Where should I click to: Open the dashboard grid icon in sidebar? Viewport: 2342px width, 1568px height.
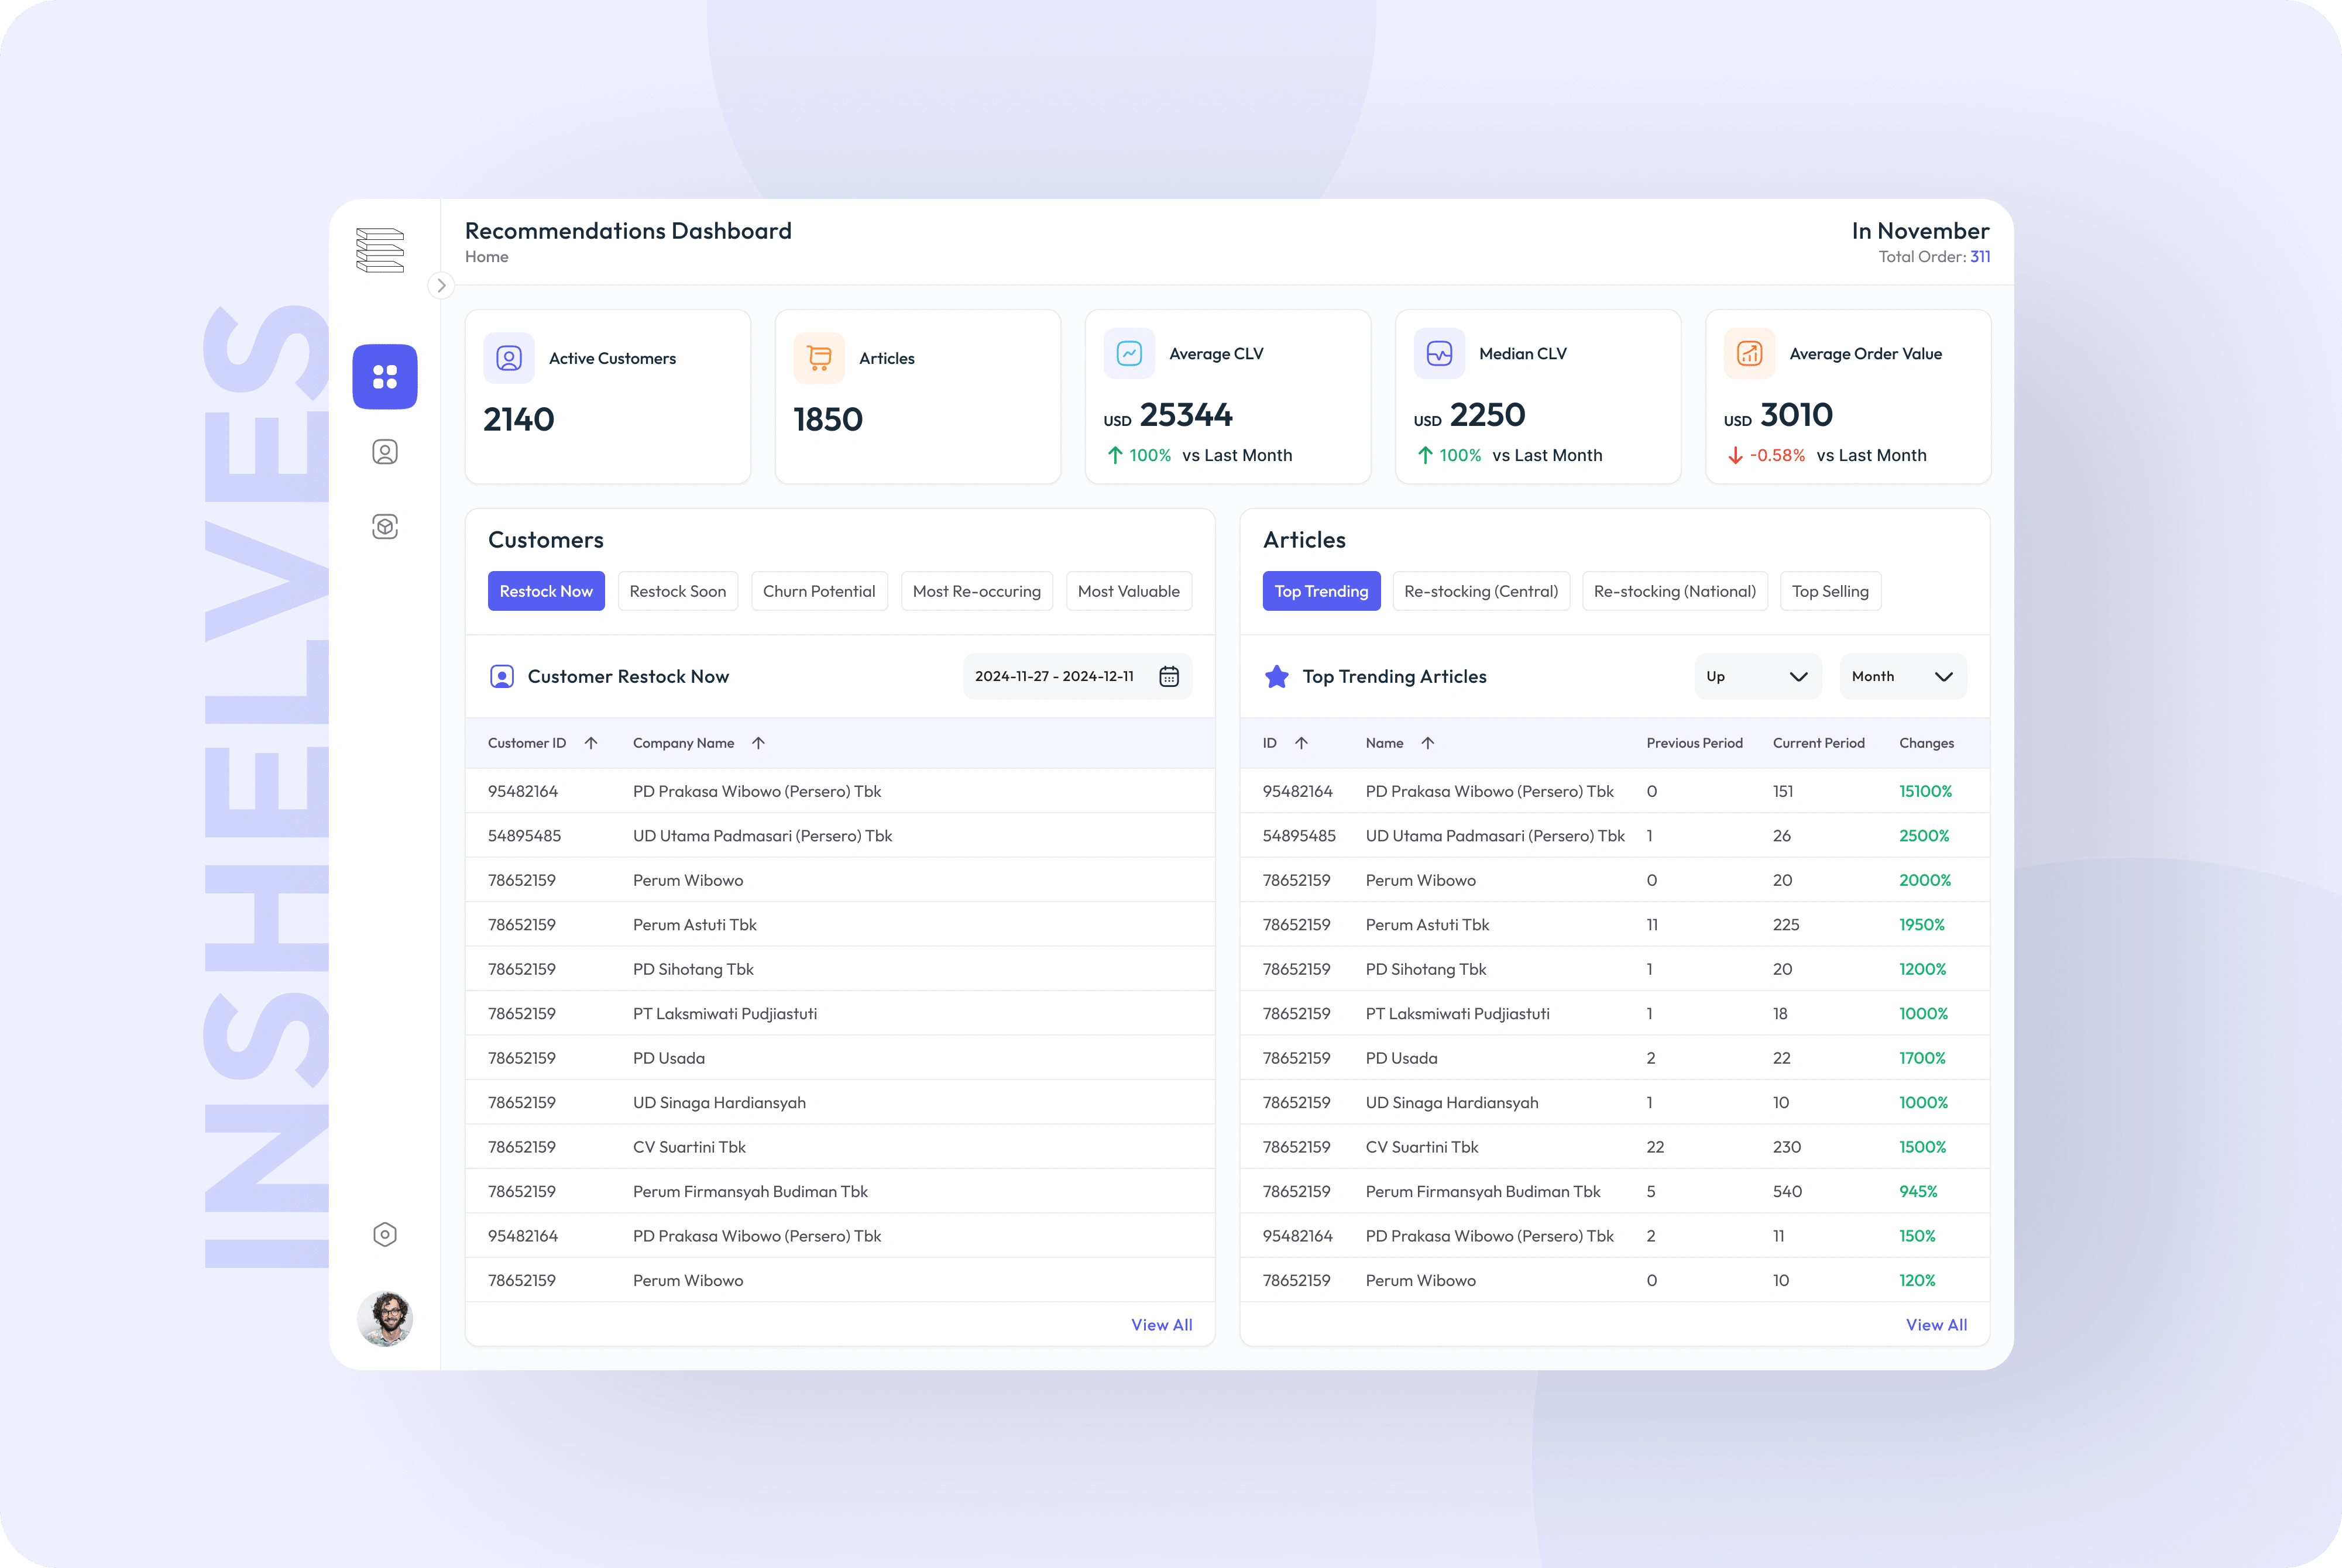tap(385, 377)
